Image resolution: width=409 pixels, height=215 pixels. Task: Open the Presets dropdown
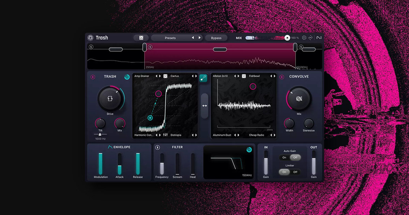click(170, 38)
